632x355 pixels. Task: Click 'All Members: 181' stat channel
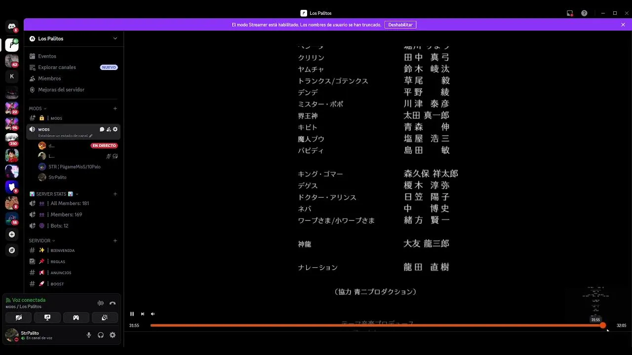73,203
